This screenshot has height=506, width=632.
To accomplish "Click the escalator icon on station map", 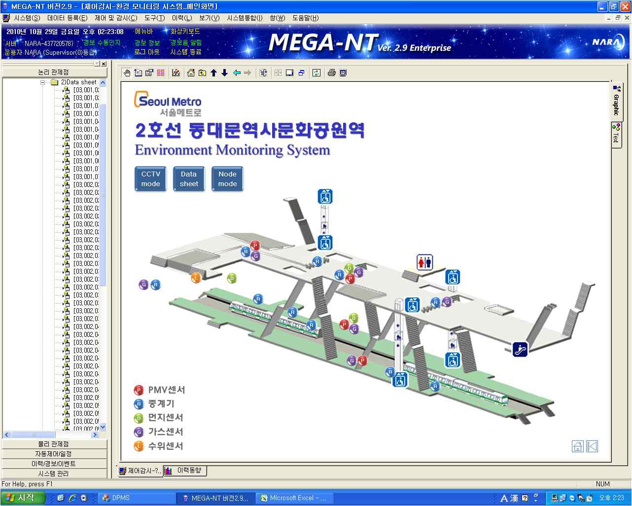I will point(520,349).
